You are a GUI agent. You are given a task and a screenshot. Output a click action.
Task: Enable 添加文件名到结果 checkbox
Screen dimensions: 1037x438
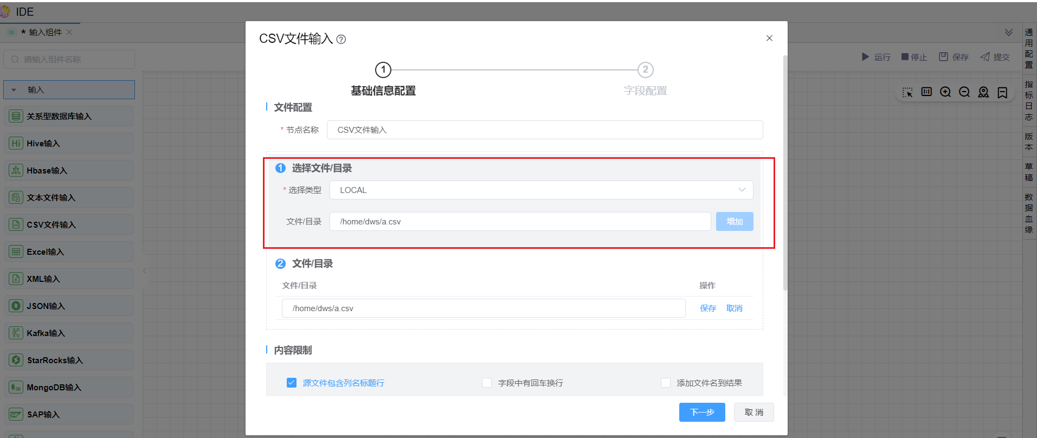(x=666, y=383)
